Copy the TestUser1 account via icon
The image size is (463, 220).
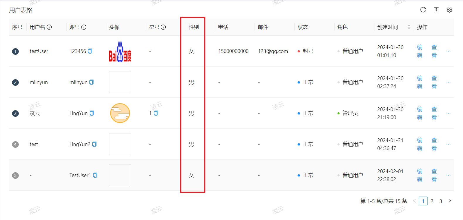pos(95,175)
